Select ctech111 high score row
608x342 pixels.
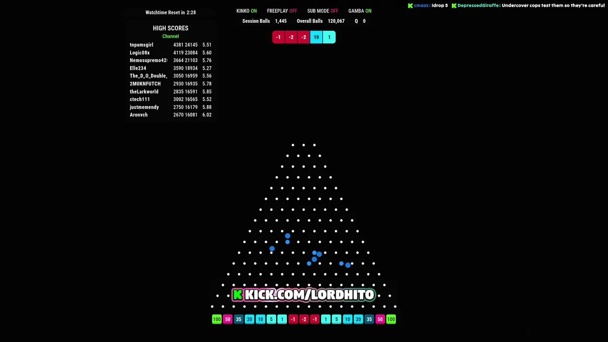171,99
